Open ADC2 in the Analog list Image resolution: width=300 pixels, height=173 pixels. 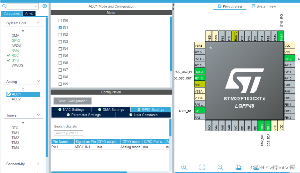coord(16,99)
